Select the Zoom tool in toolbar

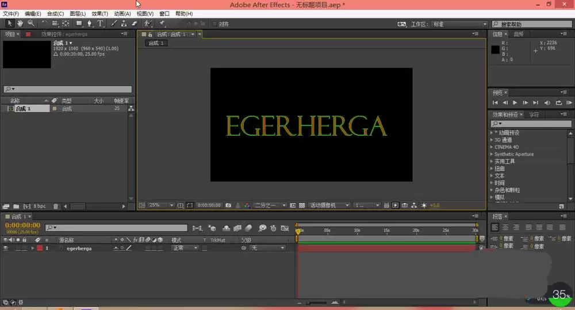(31, 24)
